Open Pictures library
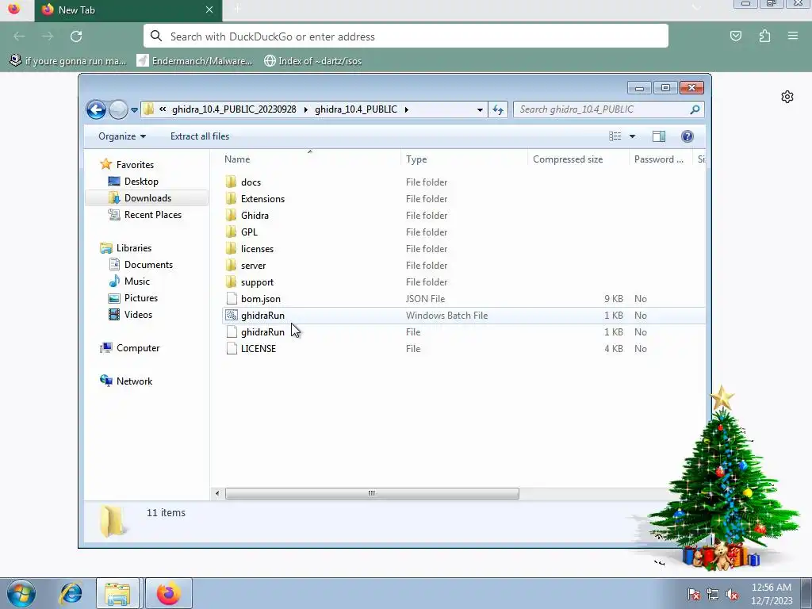812x609 pixels. click(141, 298)
